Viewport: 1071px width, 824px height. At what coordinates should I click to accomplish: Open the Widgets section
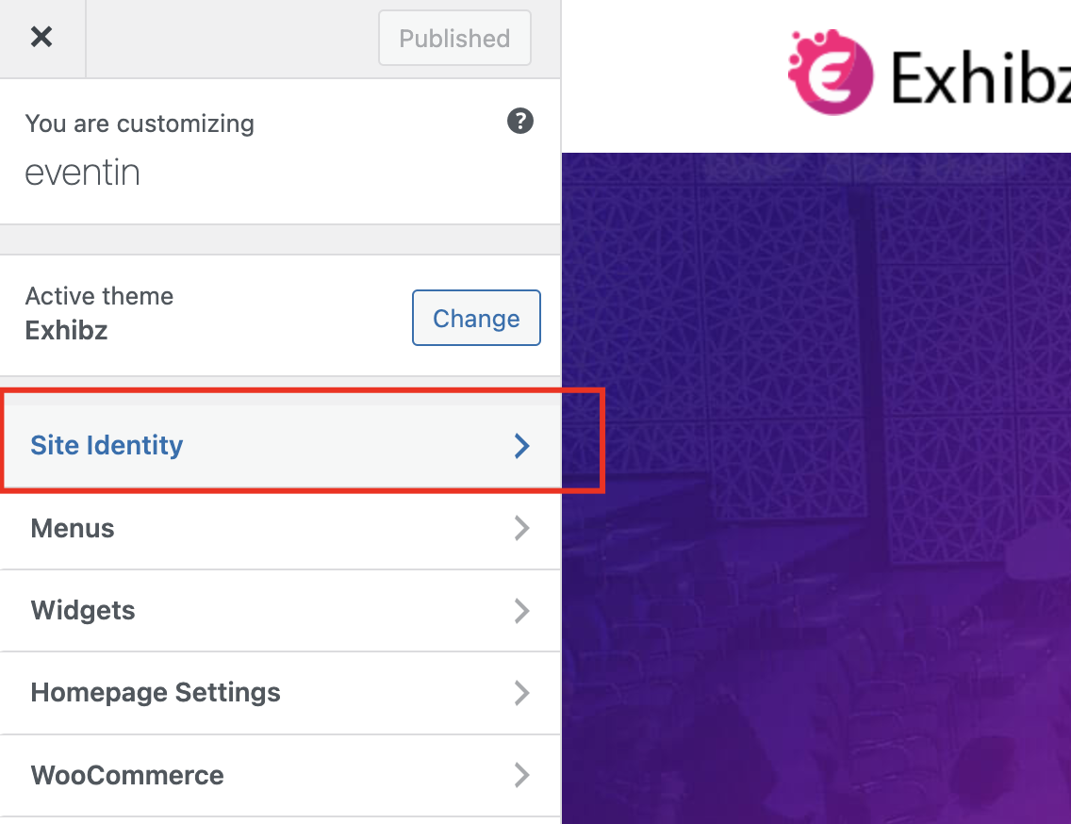280,611
